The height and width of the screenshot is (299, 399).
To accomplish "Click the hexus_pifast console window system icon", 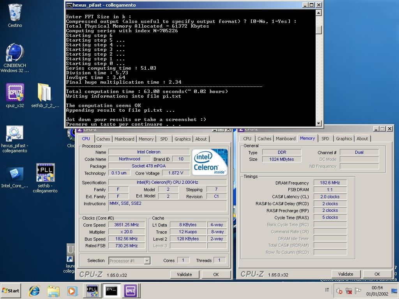I will (x=69, y=5).
